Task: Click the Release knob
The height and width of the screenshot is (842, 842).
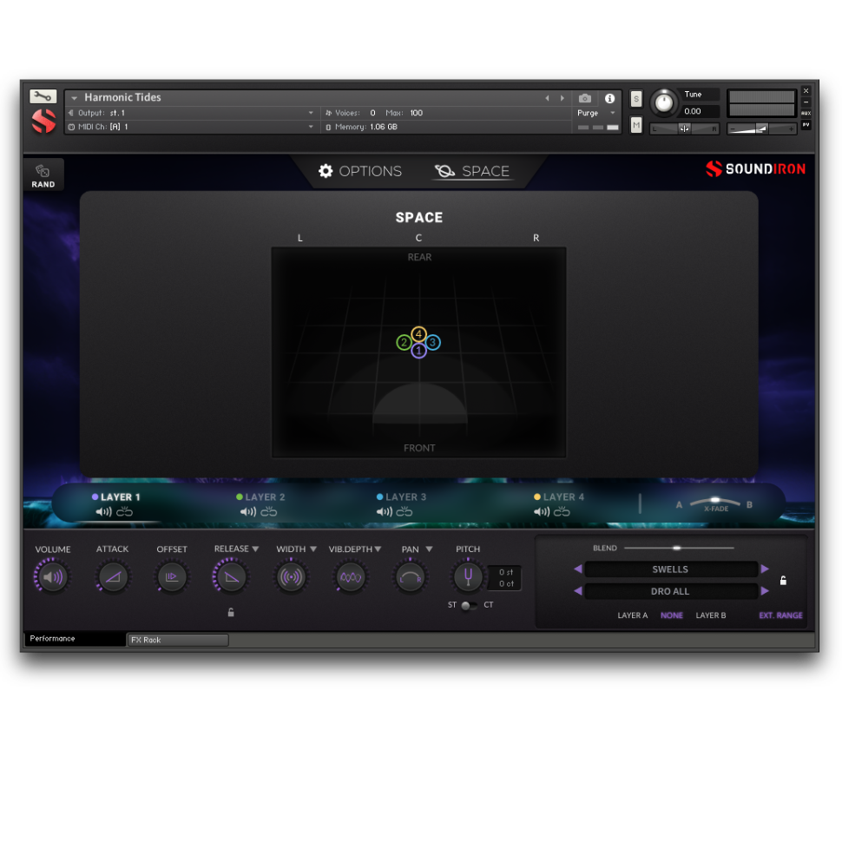Action: point(232,576)
